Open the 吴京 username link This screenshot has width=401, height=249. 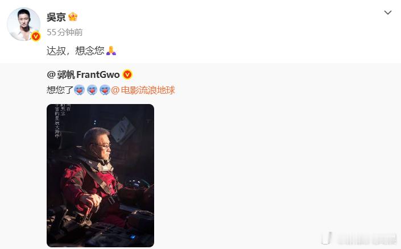click(56, 17)
